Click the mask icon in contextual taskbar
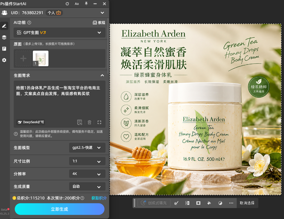The height and width of the screenshot is (219, 284). pos(198,203)
